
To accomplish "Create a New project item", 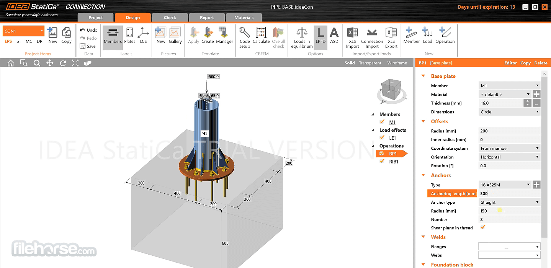I will [x=52, y=35].
